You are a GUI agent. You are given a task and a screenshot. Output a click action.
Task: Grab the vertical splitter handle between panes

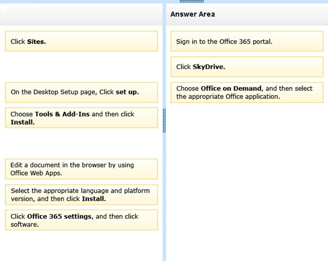point(164,121)
